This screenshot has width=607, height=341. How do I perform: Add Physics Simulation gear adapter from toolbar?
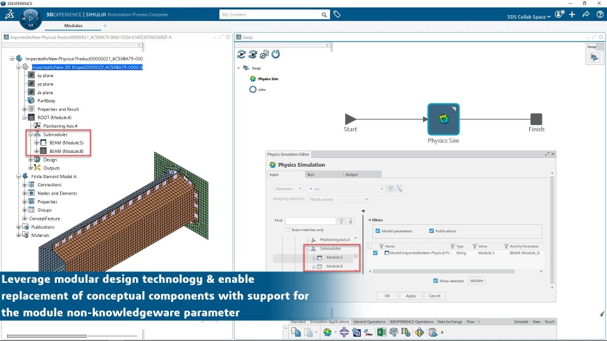pyautogui.click(x=328, y=332)
